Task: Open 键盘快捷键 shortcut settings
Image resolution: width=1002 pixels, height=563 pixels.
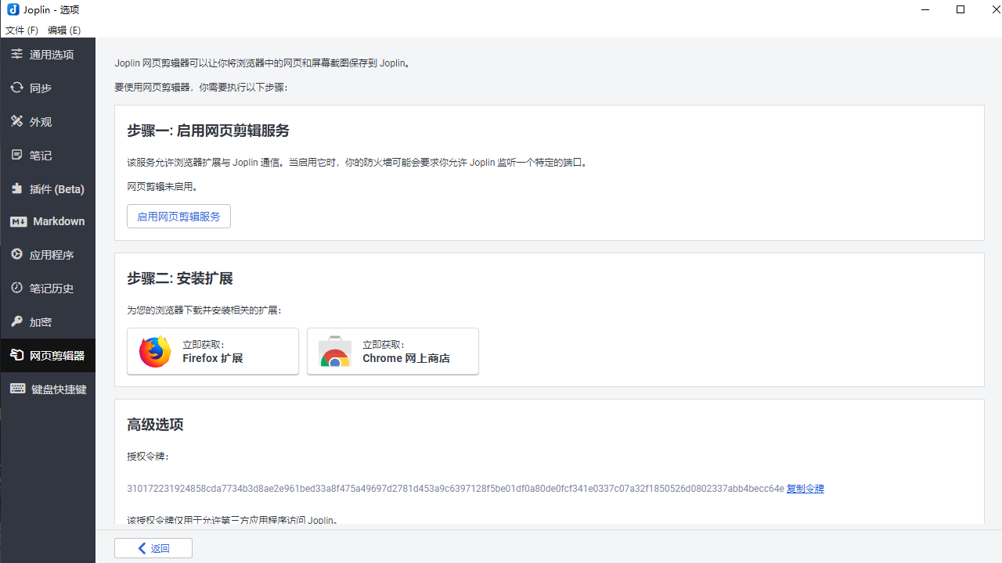Action: [x=47, y=389]
